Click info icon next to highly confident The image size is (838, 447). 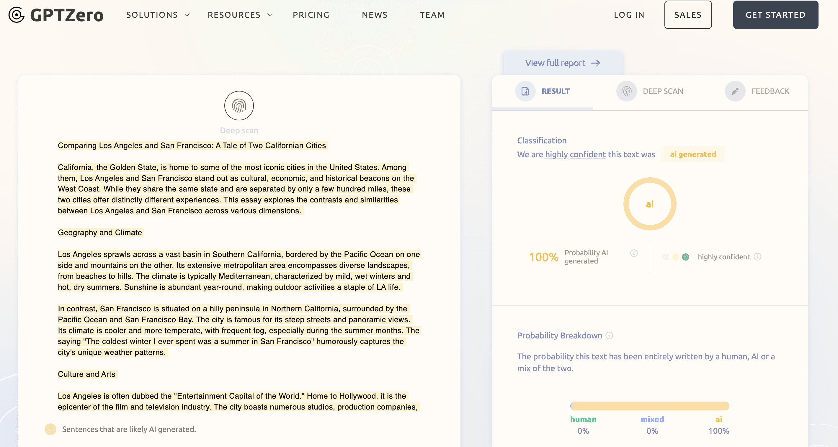coord(757,257)
